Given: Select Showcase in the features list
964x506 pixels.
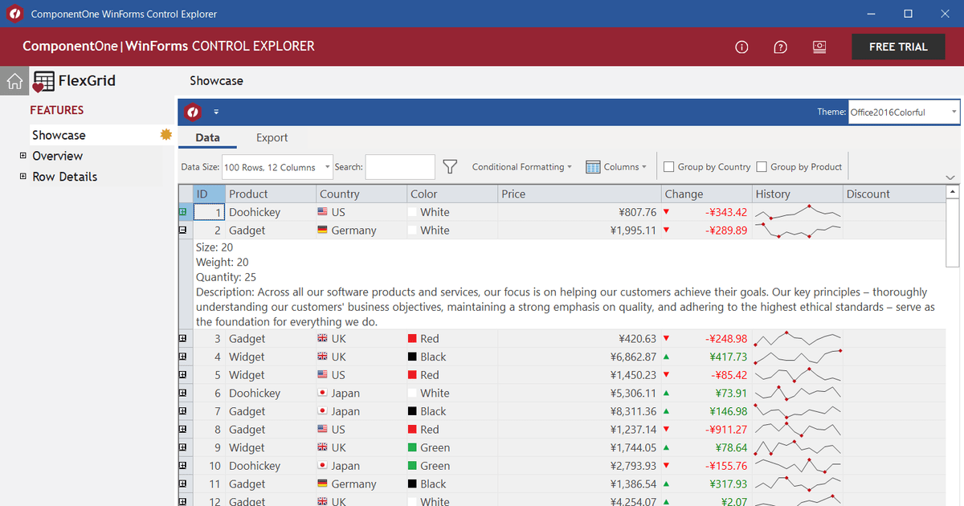Looking at the screenshot, I should click(59, 135).
